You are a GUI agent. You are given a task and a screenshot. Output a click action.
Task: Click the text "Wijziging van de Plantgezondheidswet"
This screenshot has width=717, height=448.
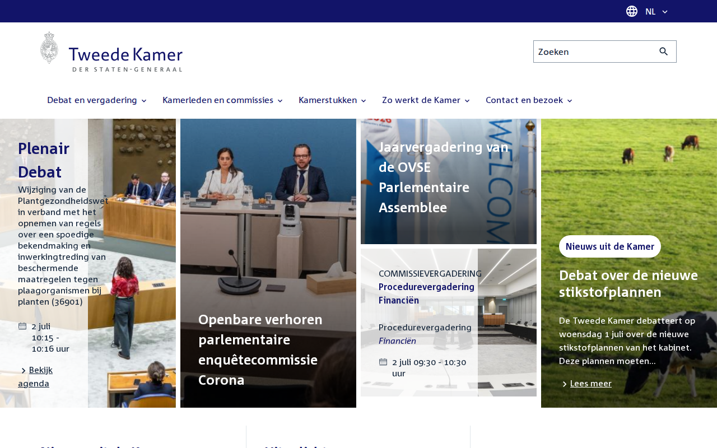click(63, 195)
